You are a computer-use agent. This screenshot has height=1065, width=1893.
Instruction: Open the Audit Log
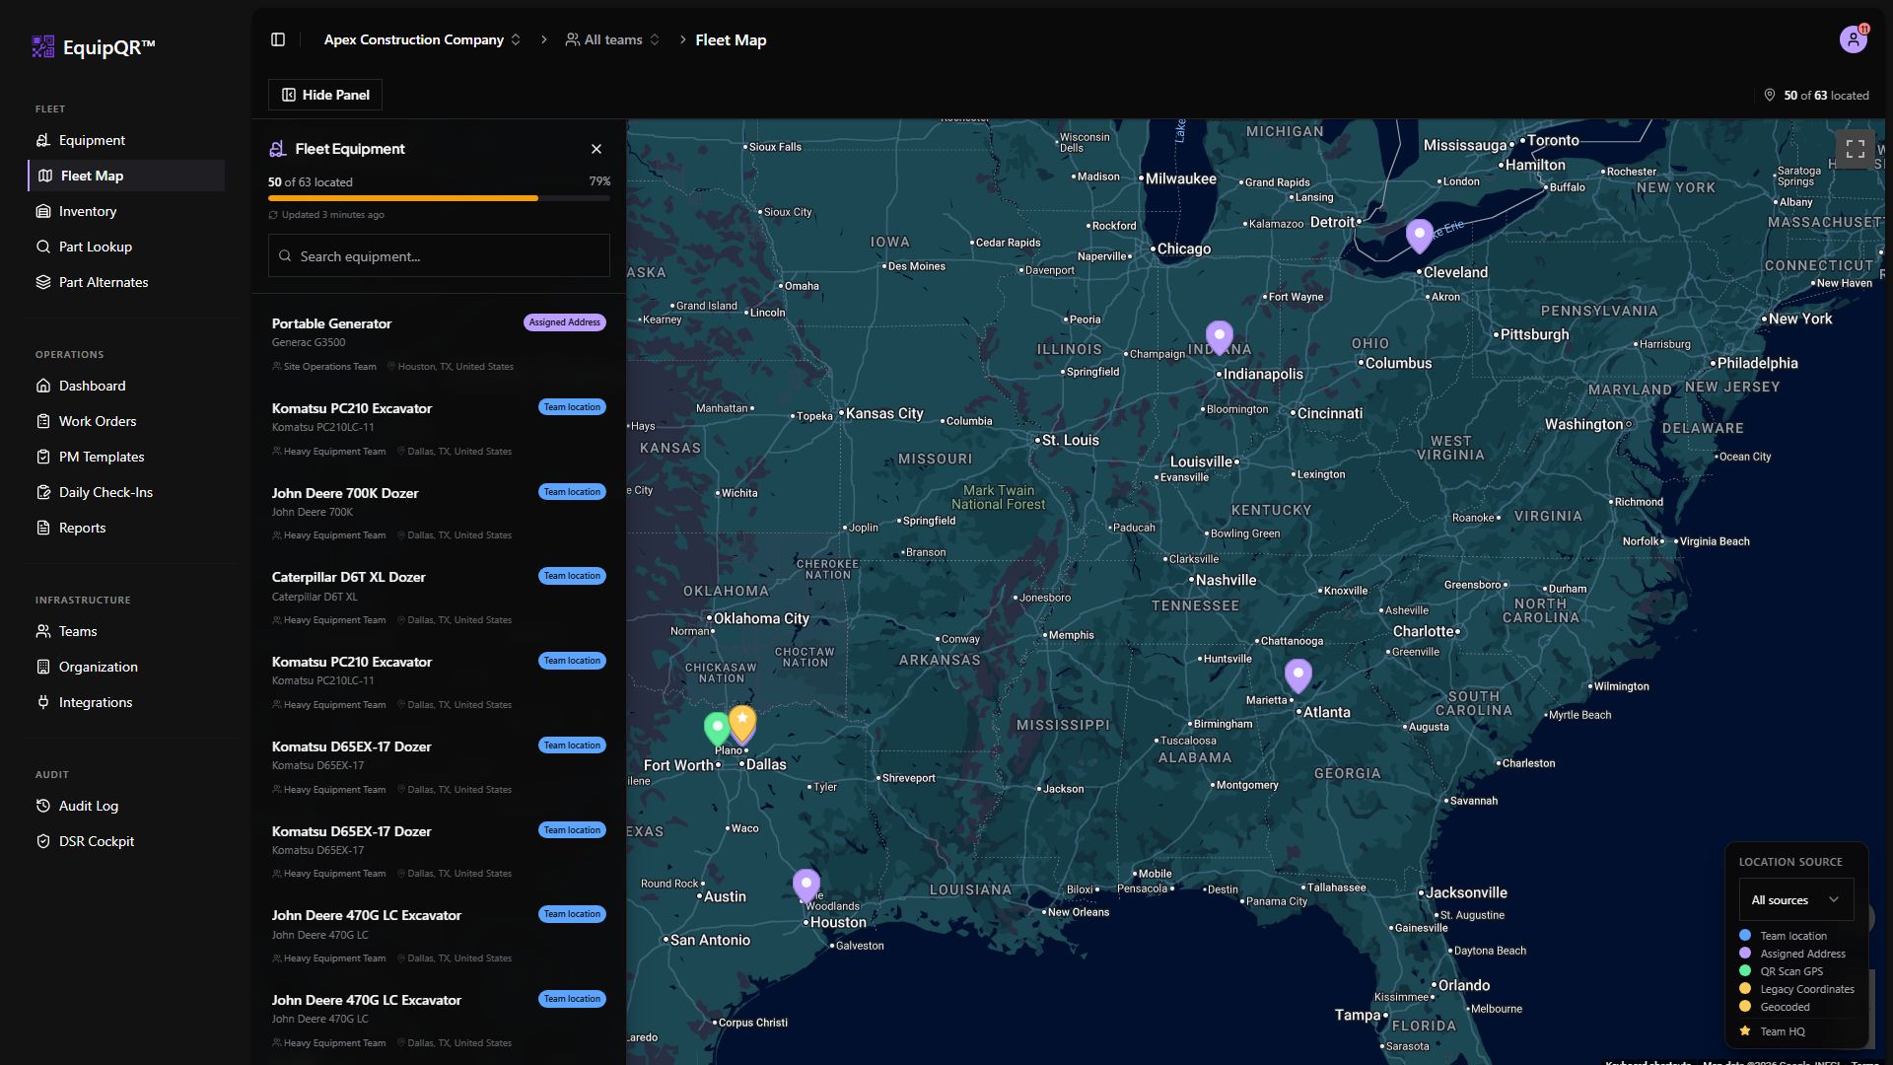(x=126, y=806)
